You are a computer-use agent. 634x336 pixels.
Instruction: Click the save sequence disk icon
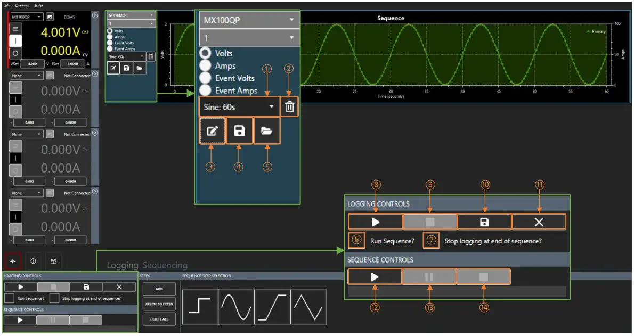pyautogui.click(x=240, y=131)
